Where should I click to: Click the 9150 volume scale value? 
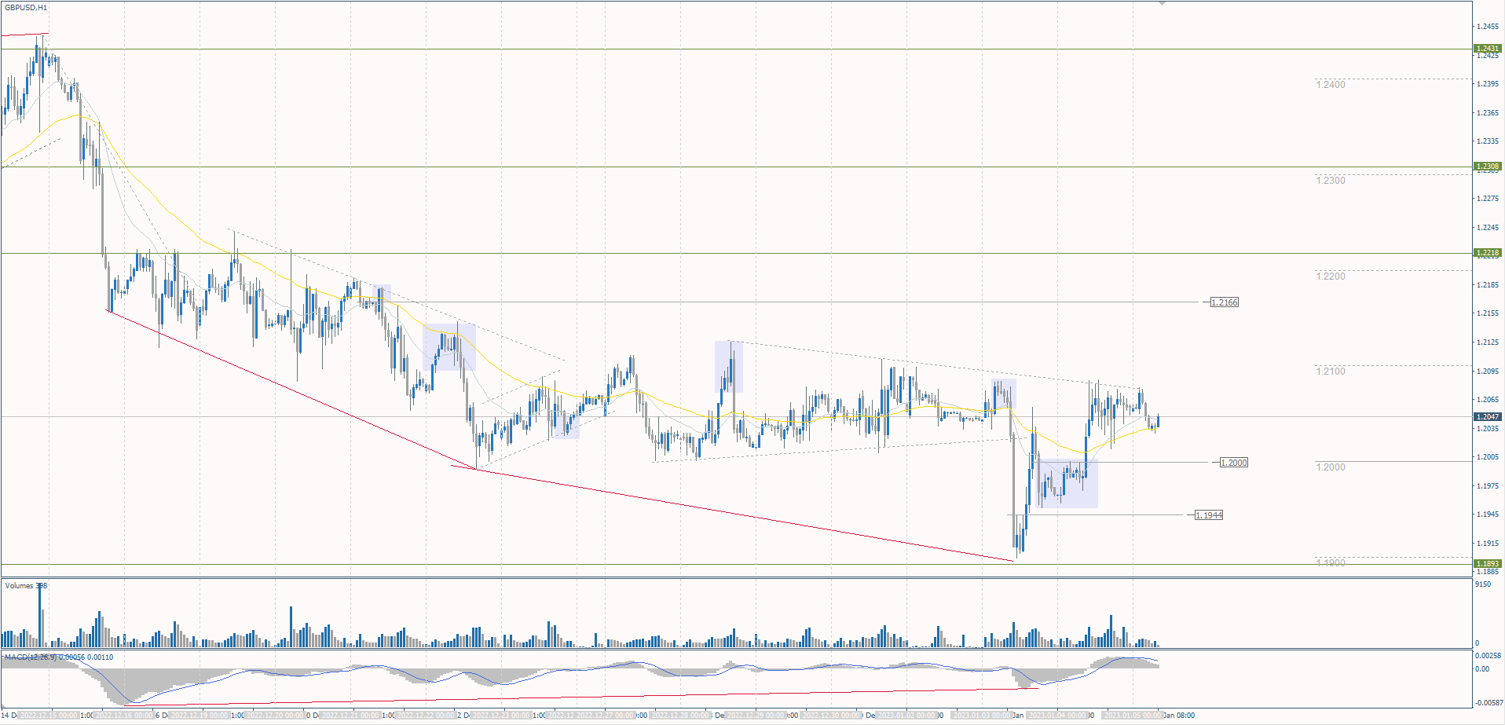pyautogui.click(x=1483, y=584)
